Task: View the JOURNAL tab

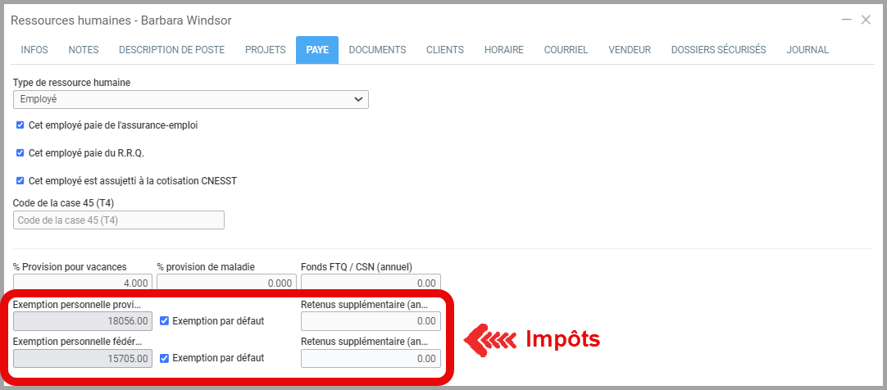Action: coord(807,50)
